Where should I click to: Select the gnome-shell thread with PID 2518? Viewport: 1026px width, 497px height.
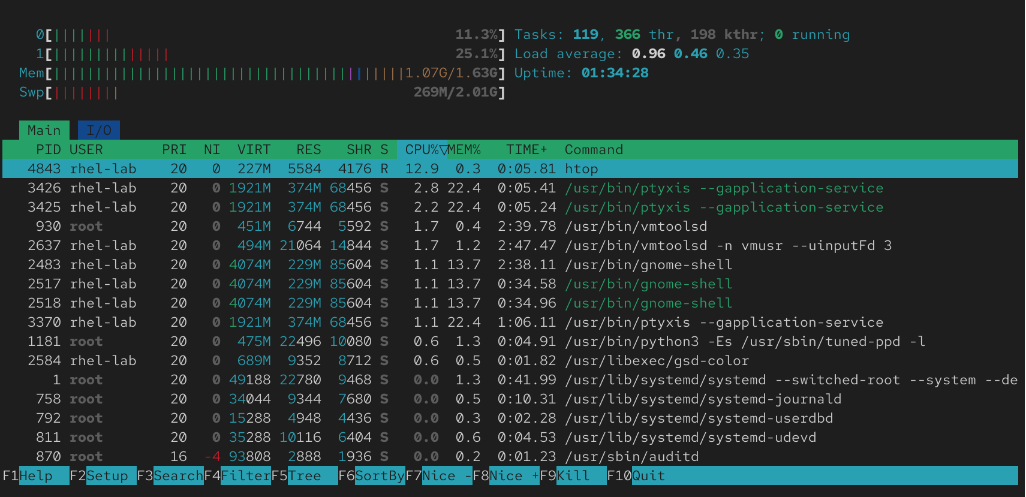click(510, 303)
